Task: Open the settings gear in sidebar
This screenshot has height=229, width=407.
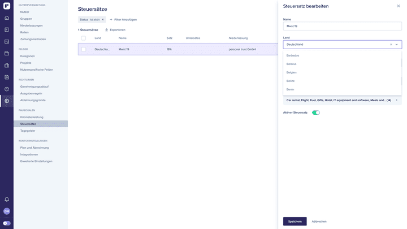Action: (7, 101)
